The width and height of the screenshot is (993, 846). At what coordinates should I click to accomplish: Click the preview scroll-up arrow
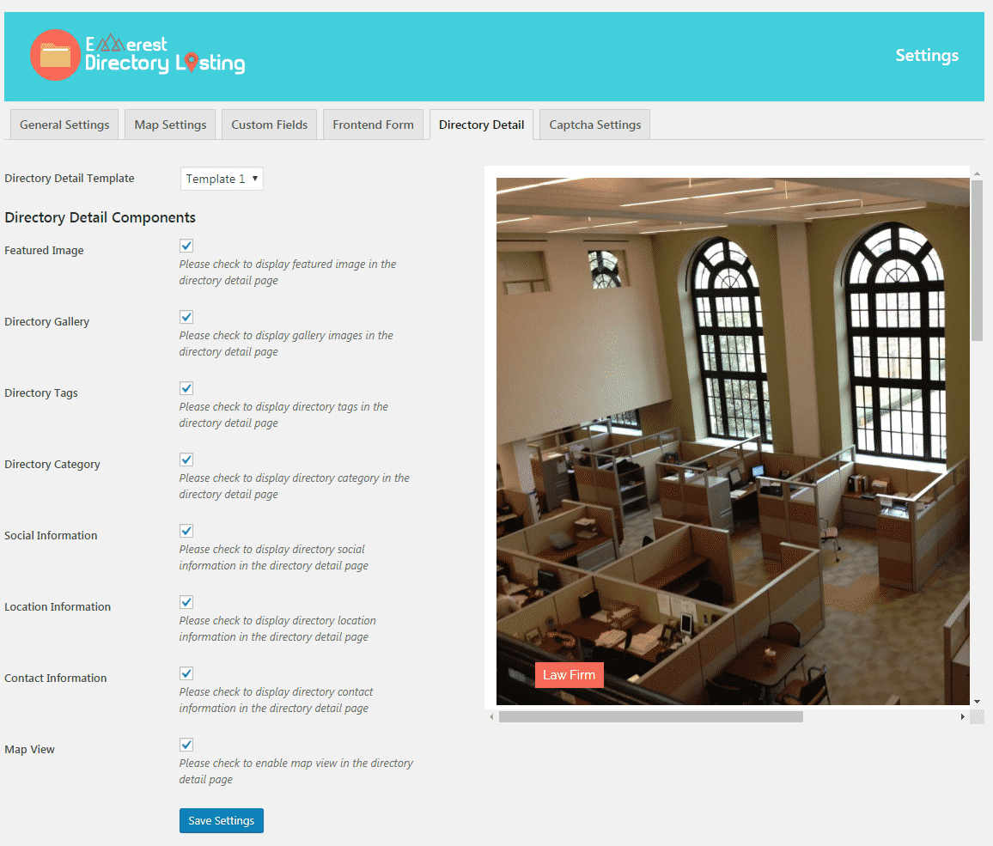coord(978,173)
